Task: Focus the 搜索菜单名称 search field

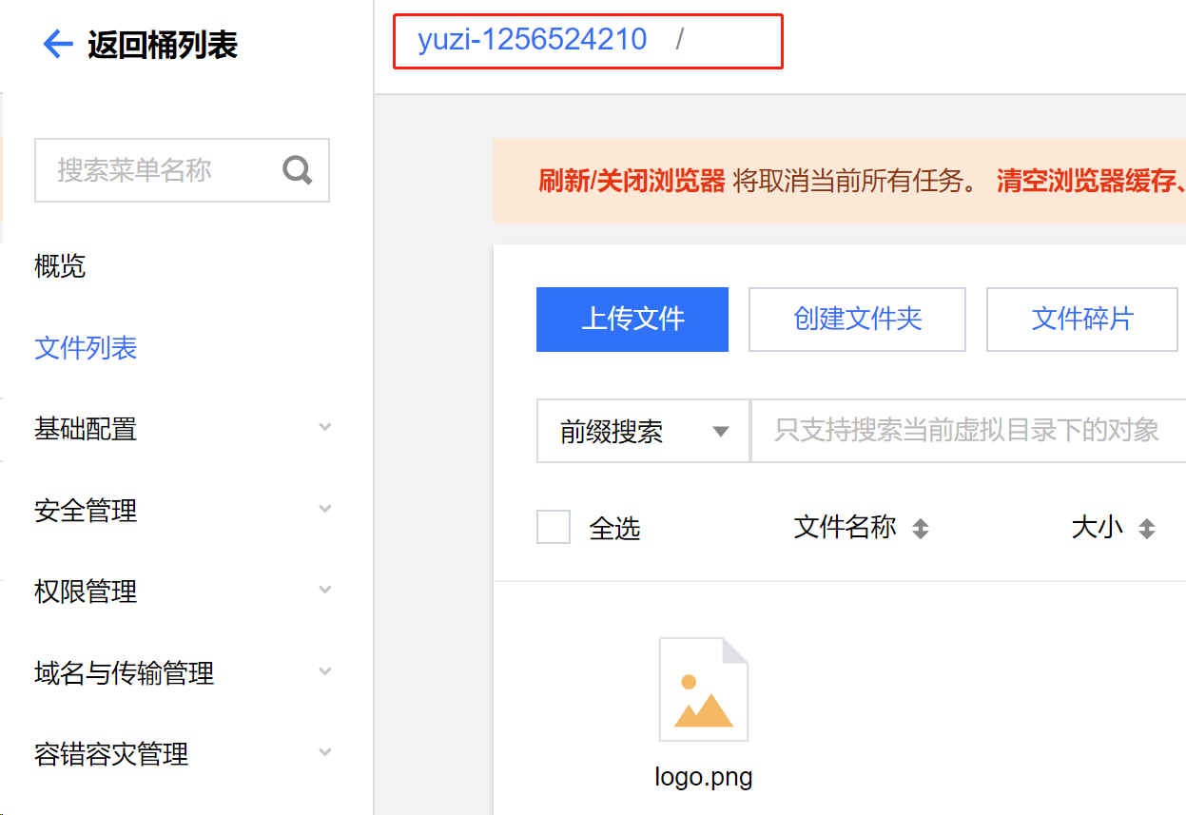Action: click(x=157, y=170)
